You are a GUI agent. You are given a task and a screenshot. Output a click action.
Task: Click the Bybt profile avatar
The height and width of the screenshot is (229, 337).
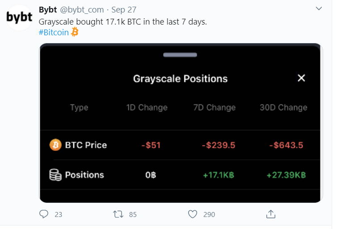tap(19, 18)
